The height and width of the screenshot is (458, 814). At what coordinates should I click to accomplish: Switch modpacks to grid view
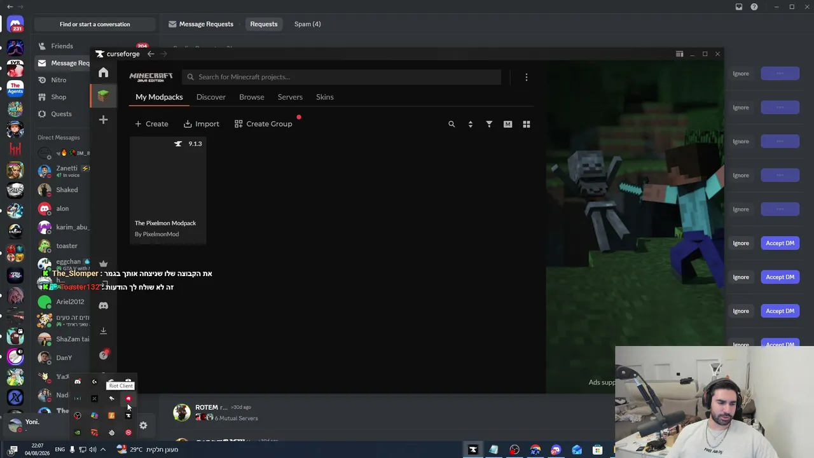coord(527,124)
